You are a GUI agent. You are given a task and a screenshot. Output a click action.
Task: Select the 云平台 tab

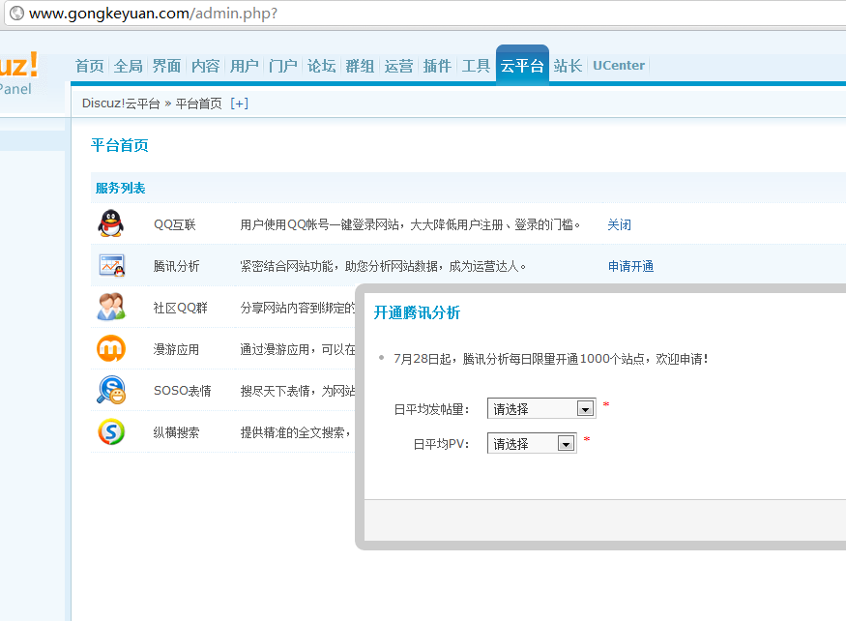[x=522, y=65]
